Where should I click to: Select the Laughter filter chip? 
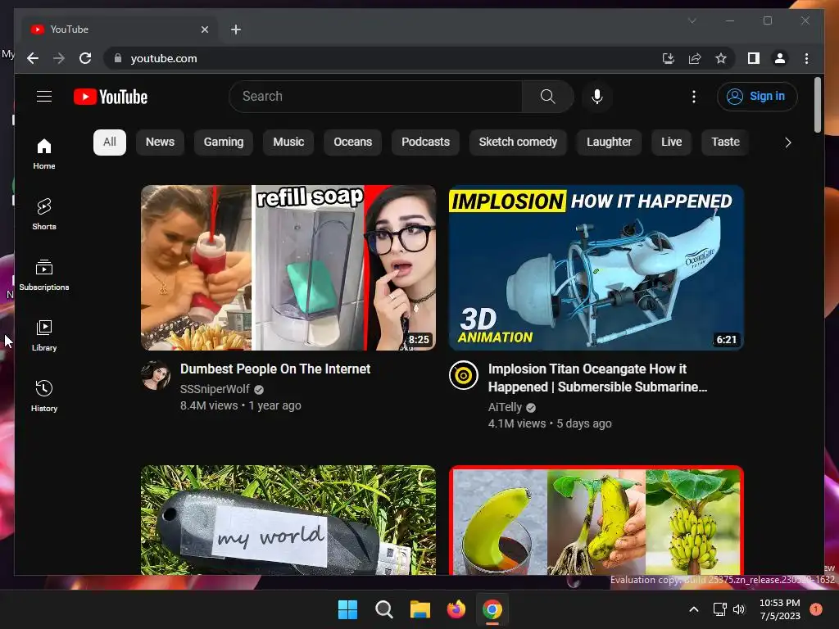(x=609, y=143)
